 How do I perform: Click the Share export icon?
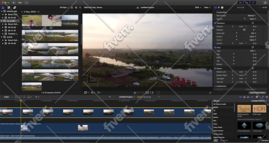[265, 3]
